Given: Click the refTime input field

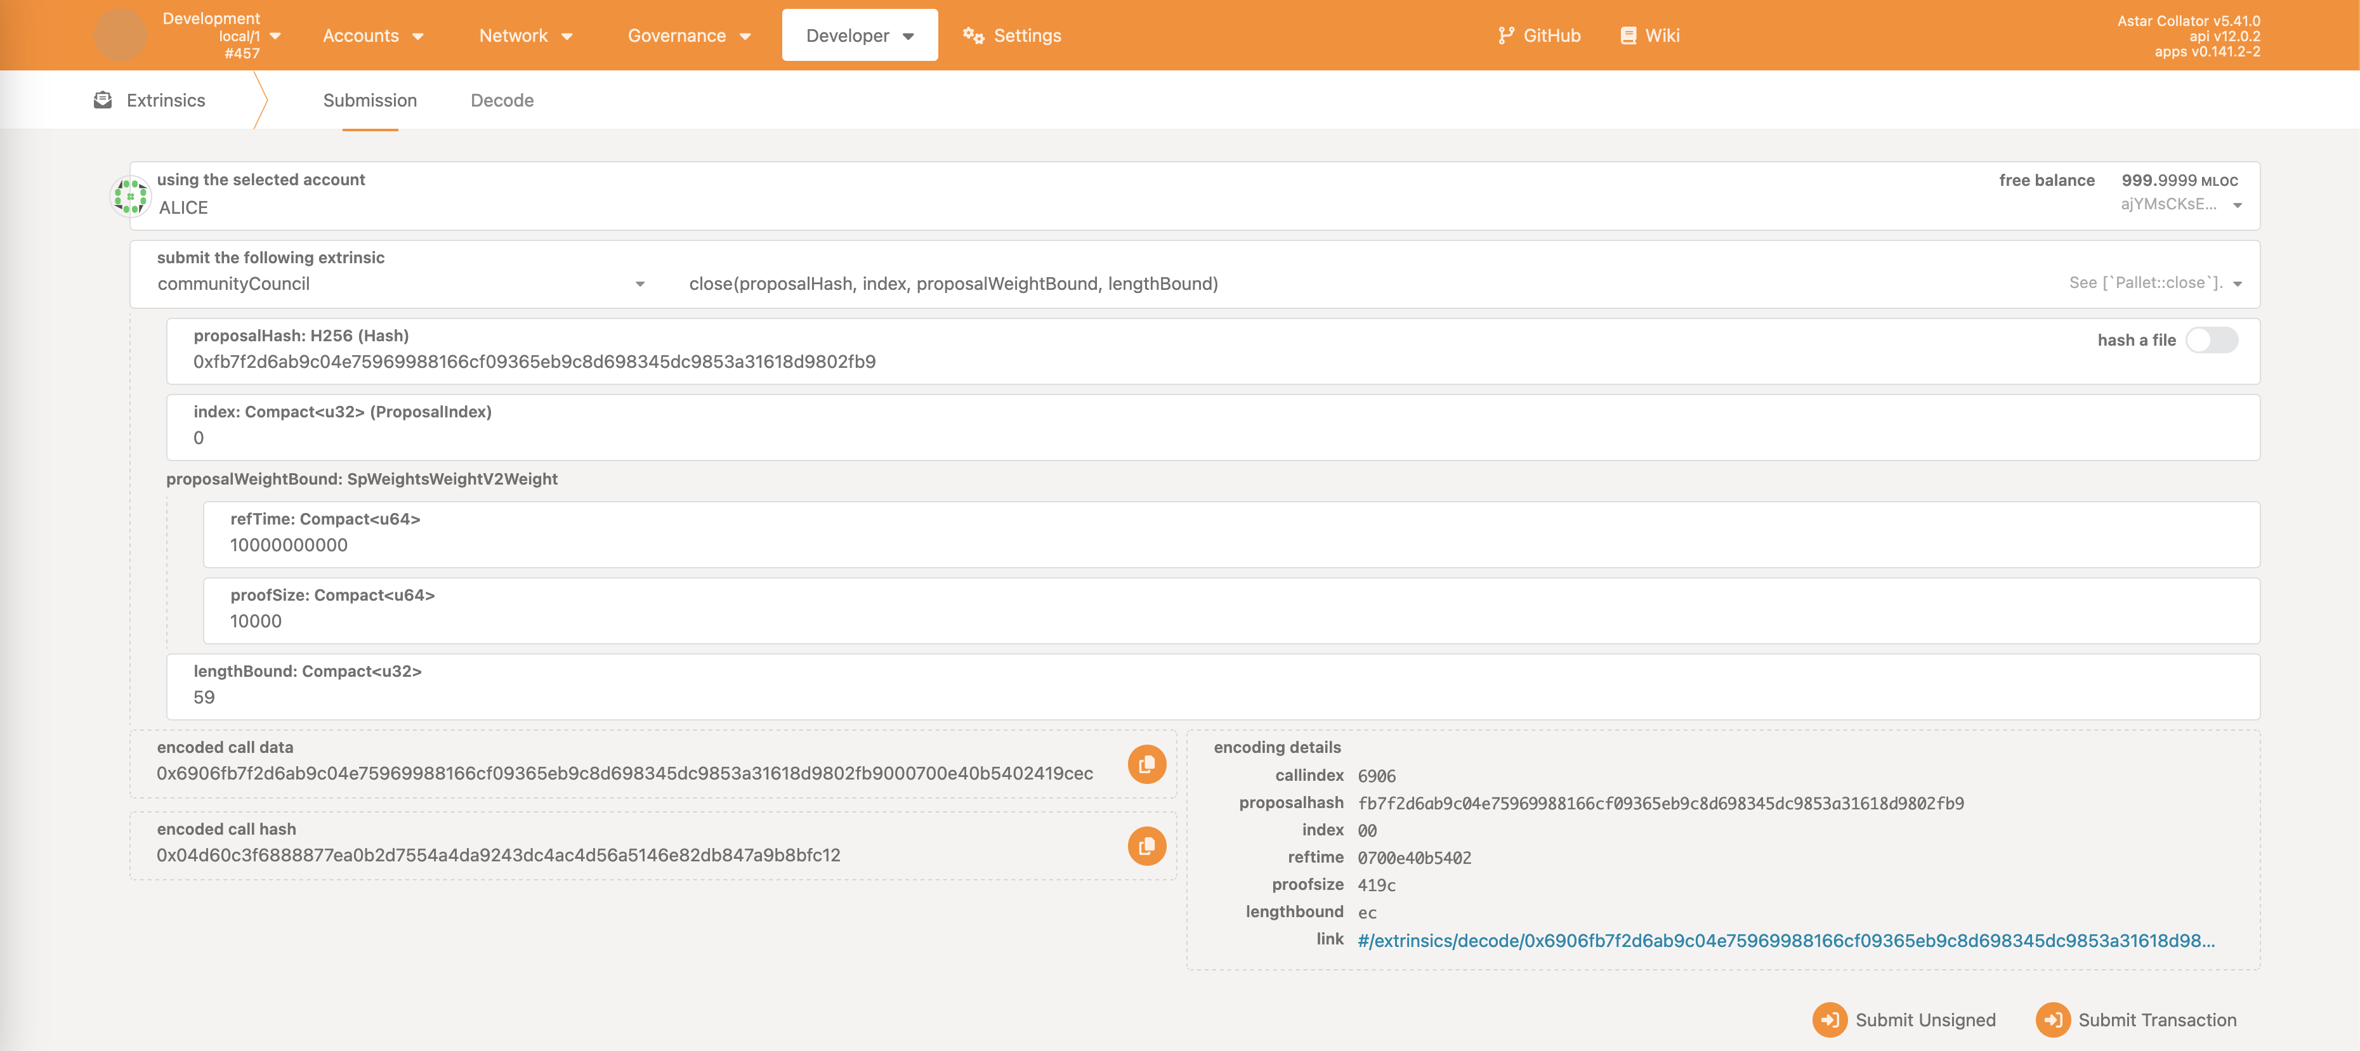Looking at the screenshot, I should [x=1228, y=545].
